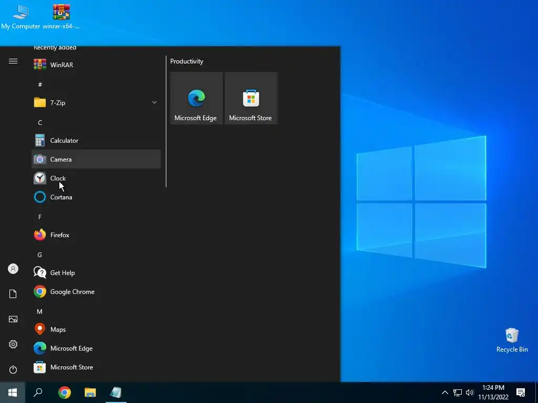Open Chrome from the taskbar
538x403 pixels.
point(65,393)
